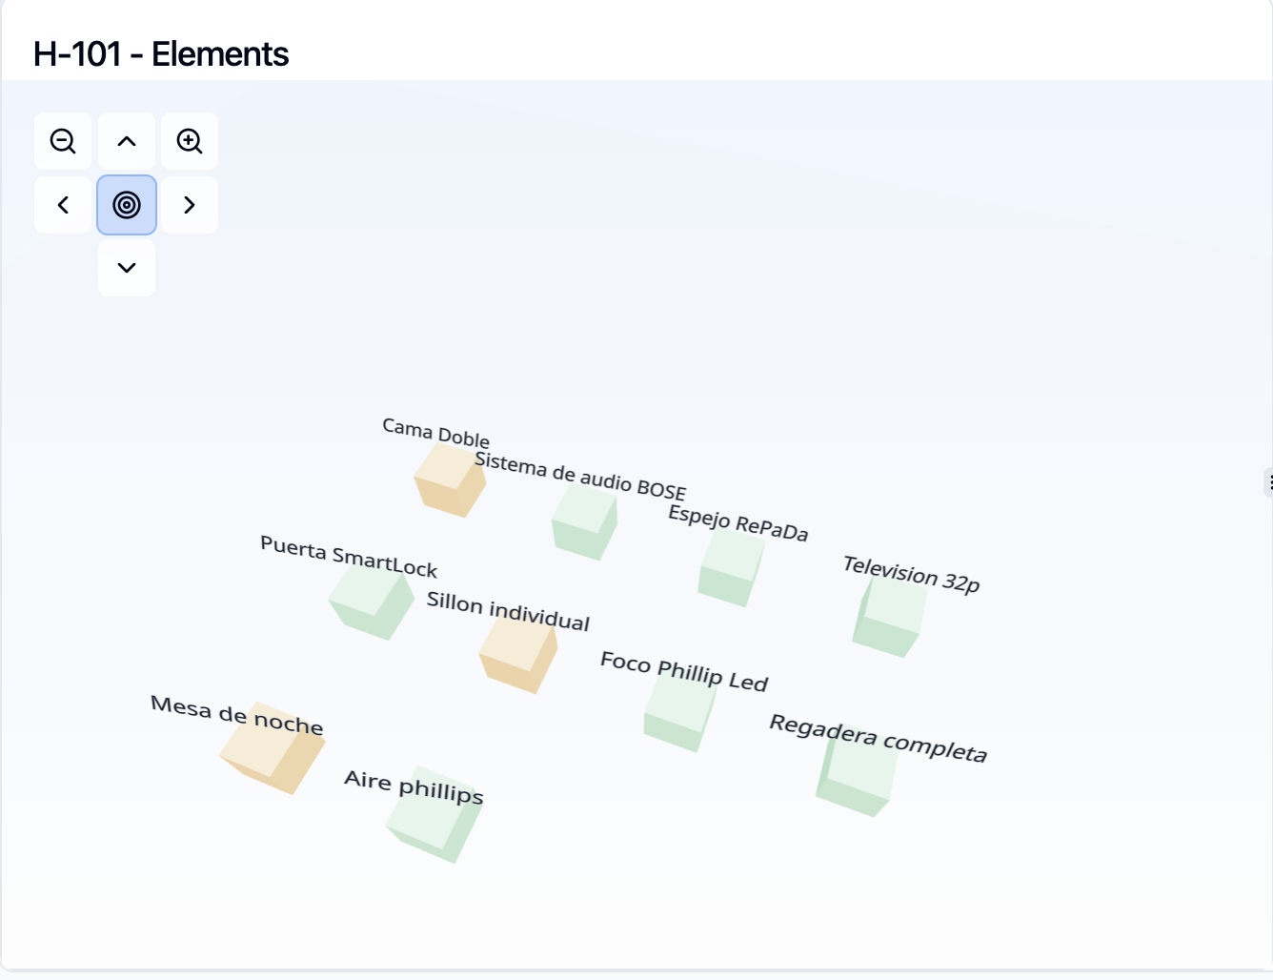
Task: Click the side panel drag handle
Action: tap(1269, 482)
